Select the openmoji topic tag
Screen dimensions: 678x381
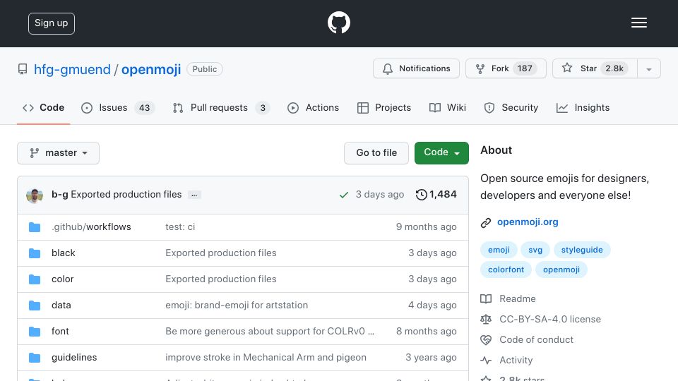pyautogui.click(x=561, y=270)
